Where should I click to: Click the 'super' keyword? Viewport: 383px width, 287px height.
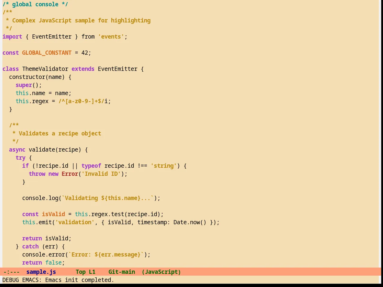tap(24, 85)
